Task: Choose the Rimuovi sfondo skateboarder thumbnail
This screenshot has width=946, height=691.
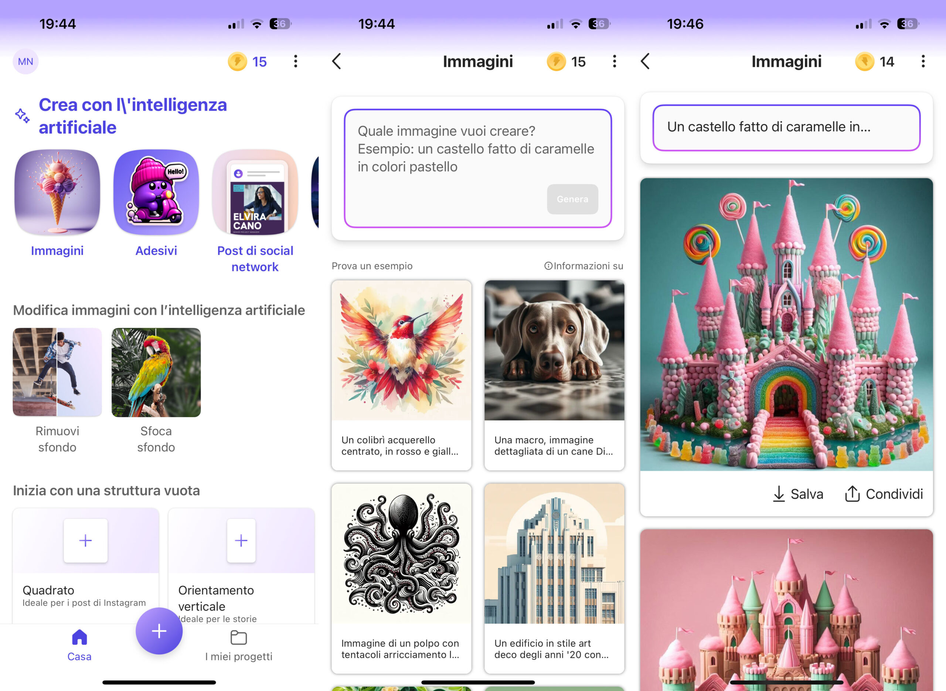Action: (57, 372)
